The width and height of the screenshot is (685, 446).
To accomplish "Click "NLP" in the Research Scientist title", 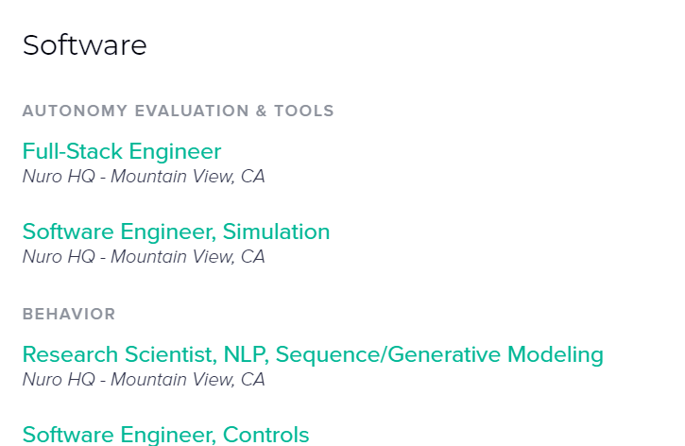I will click(x=246, y=354).
